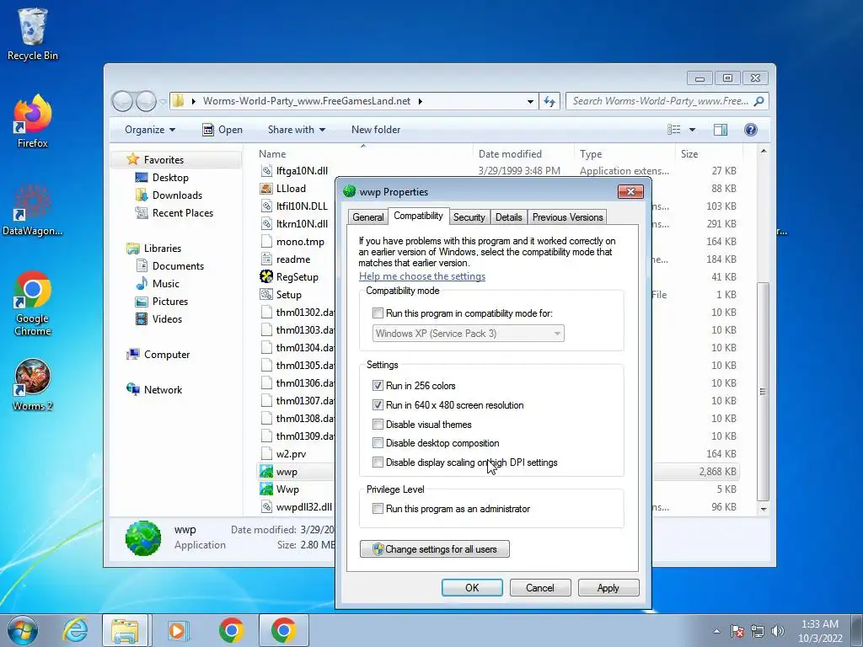
Task: Click Help me choose the settings link
Action: pyautogui.click(x=422, y=276)
